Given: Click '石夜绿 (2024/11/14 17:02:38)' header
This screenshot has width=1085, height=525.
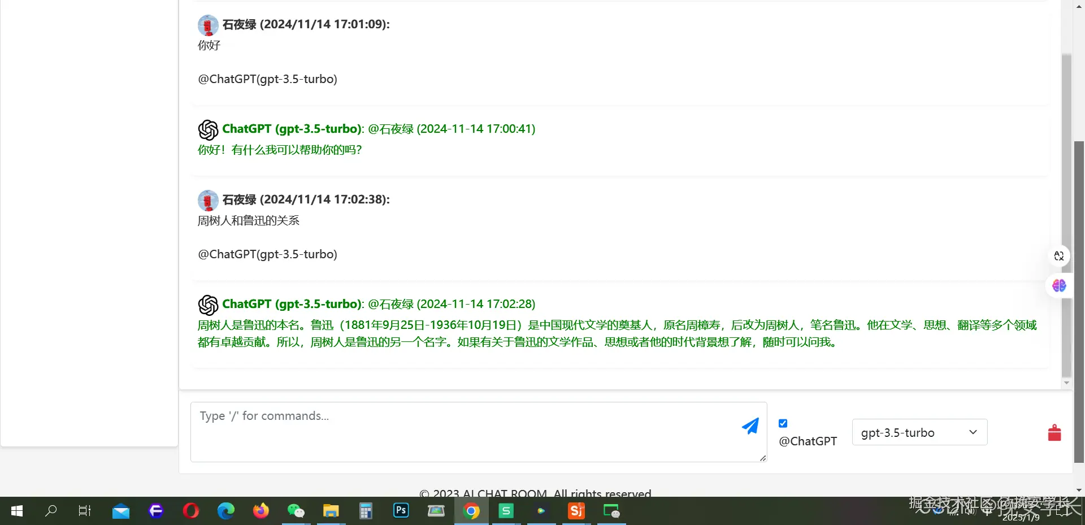Looking at the screenshot, I should tap(306, 199).
